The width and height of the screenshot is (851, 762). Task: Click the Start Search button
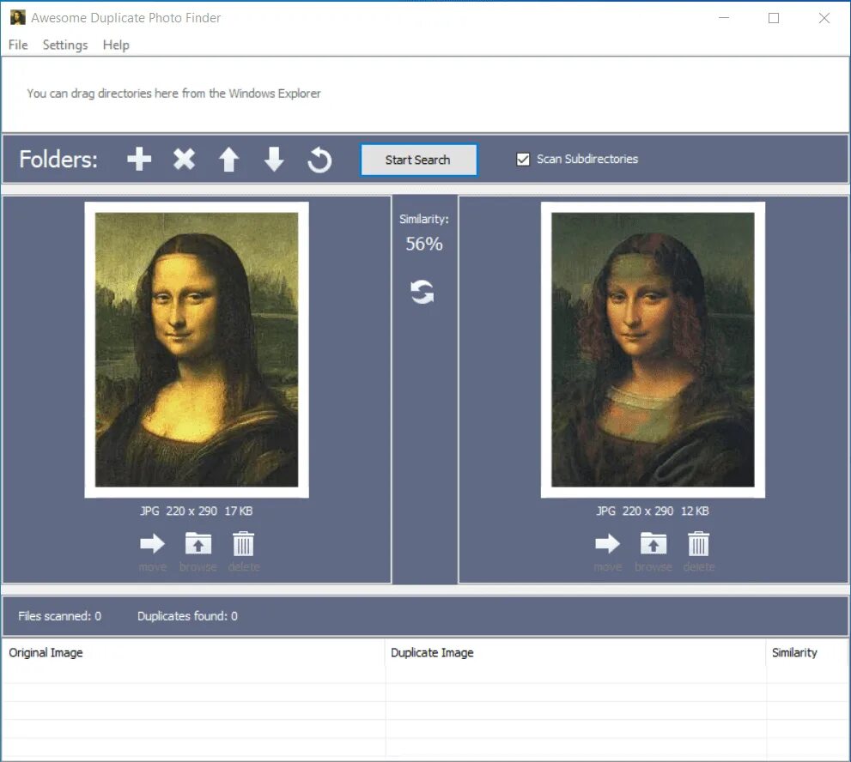click(x=418, y=160)
